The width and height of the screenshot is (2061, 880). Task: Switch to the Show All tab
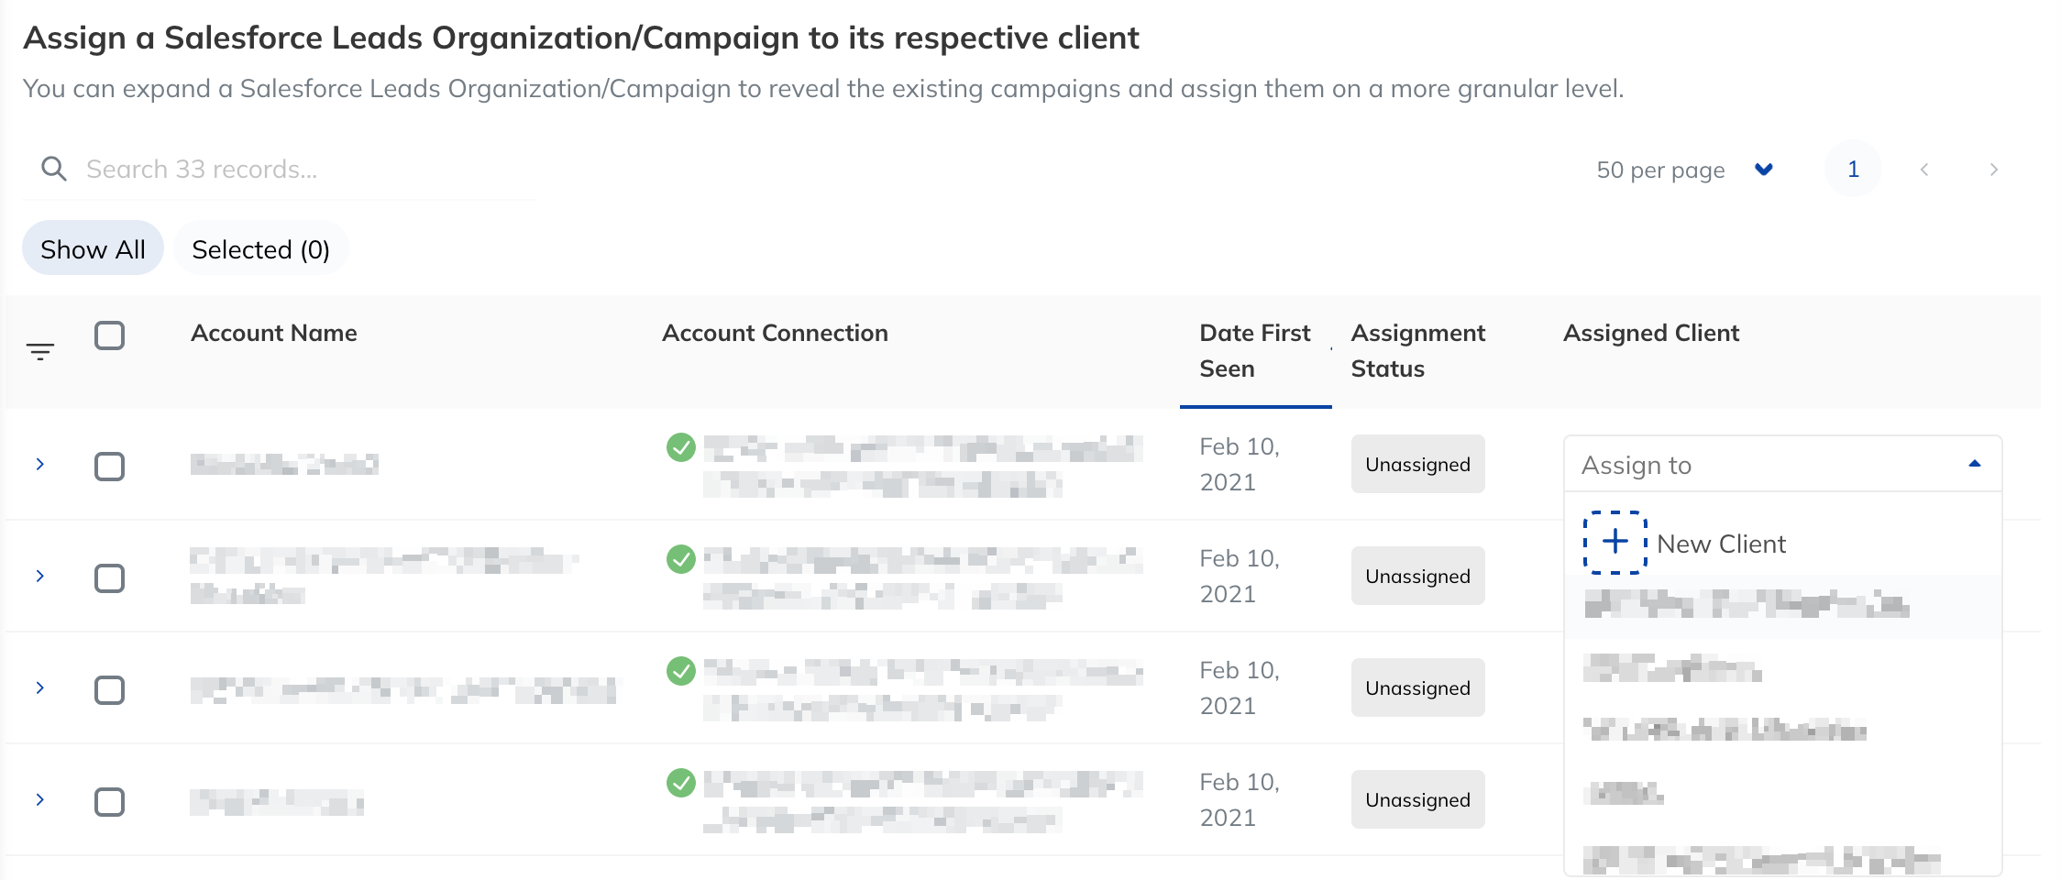pos(93,248)
